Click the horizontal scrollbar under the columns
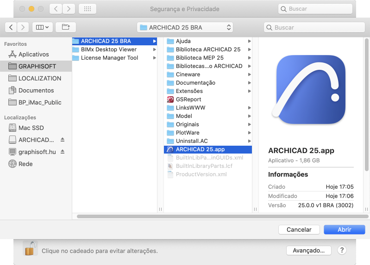Screen dimensions: 370x265 coord(223,216)
